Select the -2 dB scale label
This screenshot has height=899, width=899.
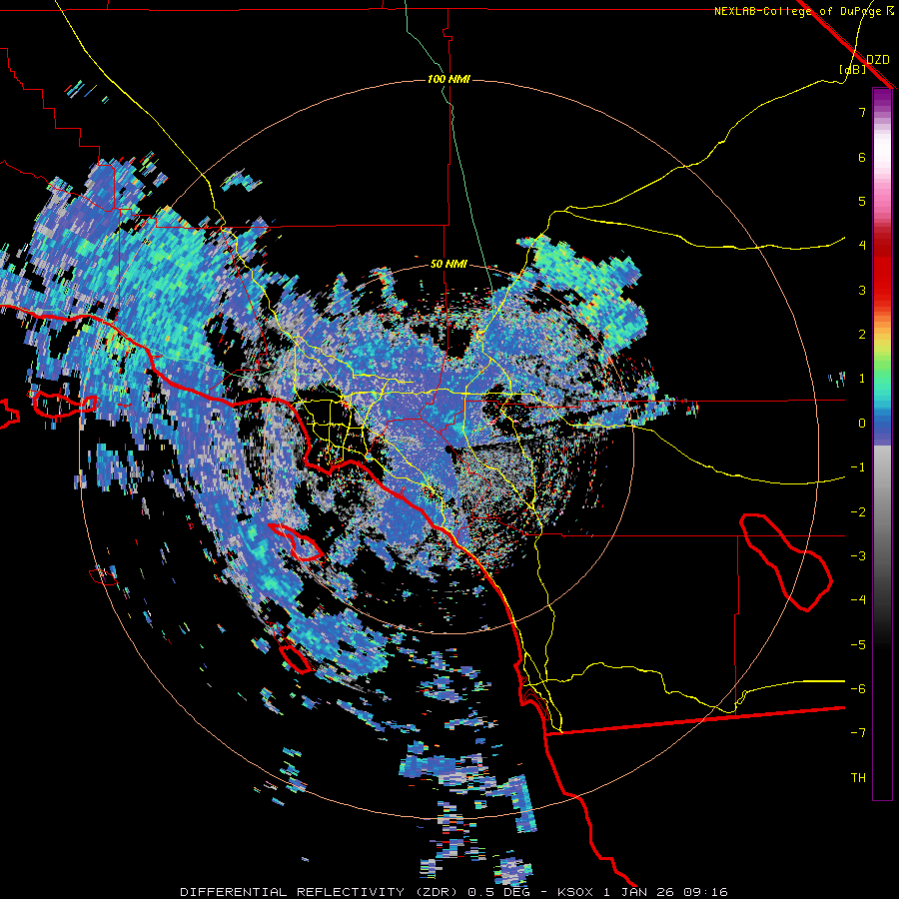(x=858, y=512)
